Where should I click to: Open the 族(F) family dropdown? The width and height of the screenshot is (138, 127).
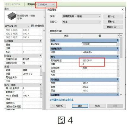point(82,16)
